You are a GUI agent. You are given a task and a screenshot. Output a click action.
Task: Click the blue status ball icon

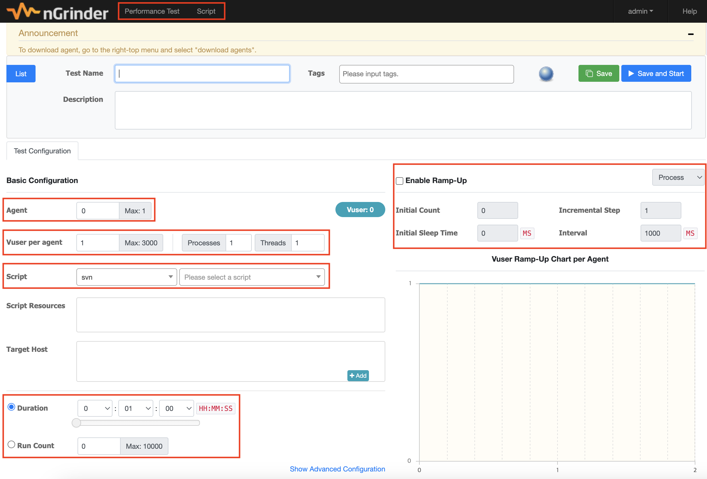click(546, 74)
